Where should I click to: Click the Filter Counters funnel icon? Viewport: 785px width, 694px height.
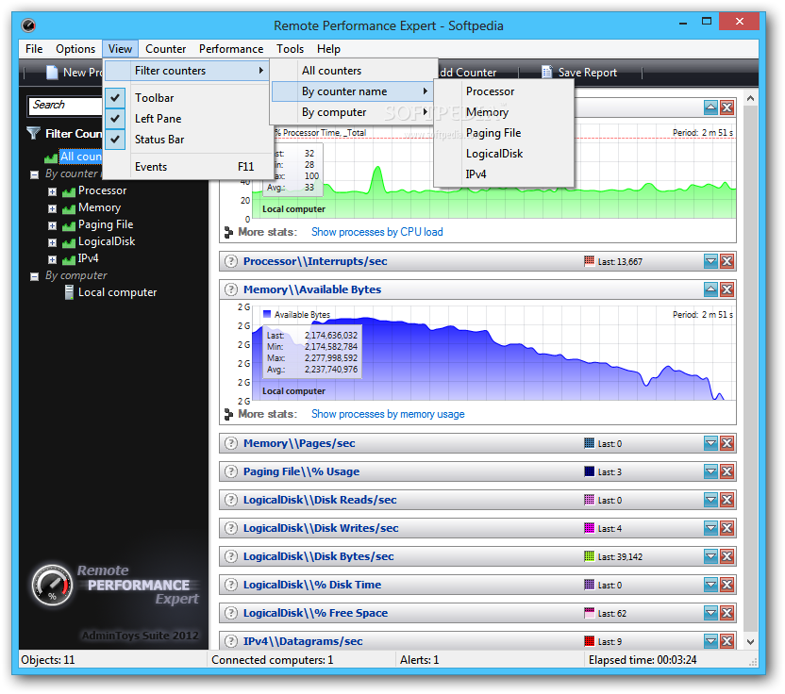34,133
